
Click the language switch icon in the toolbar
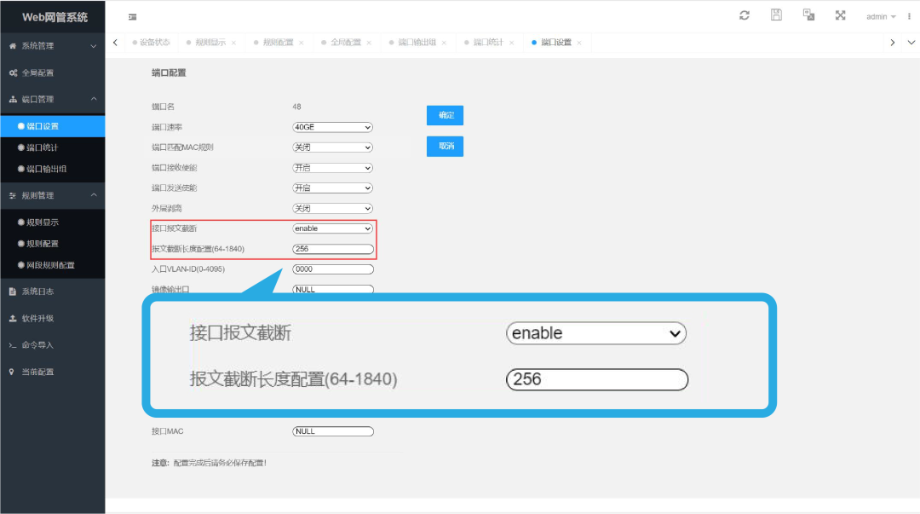pos(808,15)
